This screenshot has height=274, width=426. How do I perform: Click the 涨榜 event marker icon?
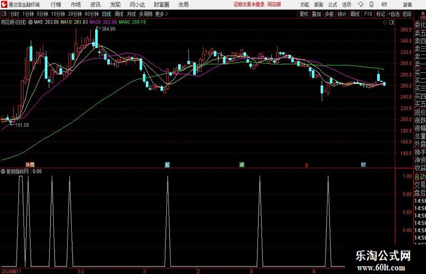(x=30, y=164)
